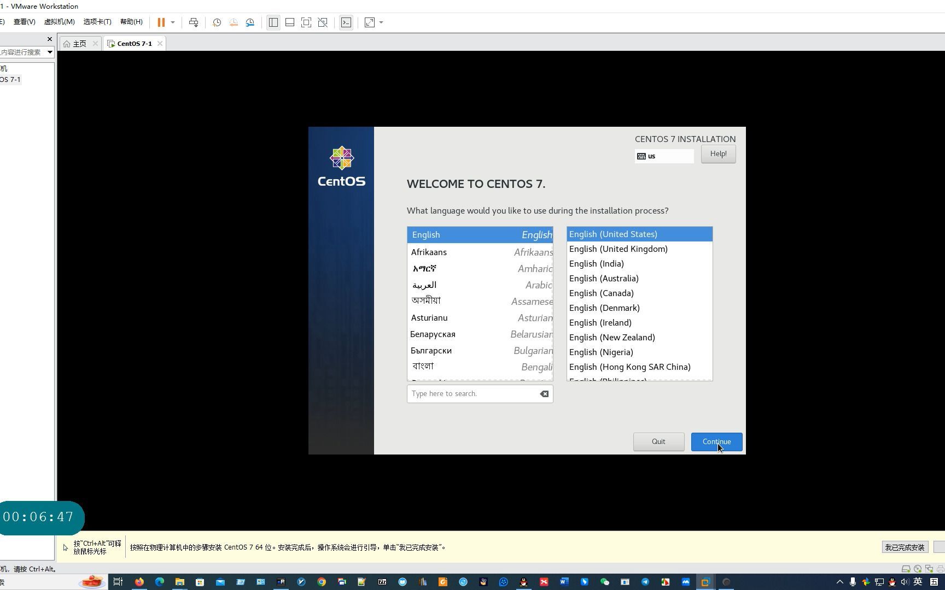This screenshot has height=590, width=945.
Task: Click the us keyboard layout indicator
Action: 664,156
